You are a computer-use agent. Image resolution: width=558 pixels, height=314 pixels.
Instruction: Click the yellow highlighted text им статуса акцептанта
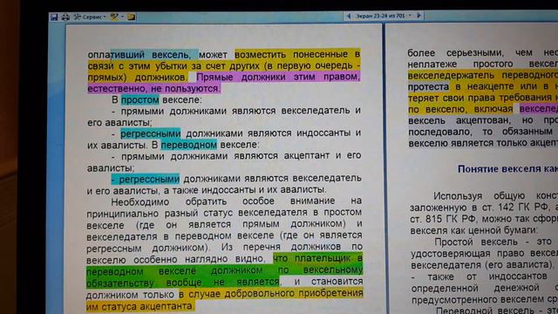pos(140,306)
